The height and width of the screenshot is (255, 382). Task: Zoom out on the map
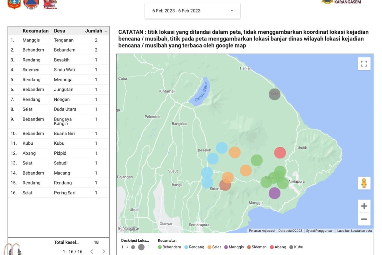[364, 219]
